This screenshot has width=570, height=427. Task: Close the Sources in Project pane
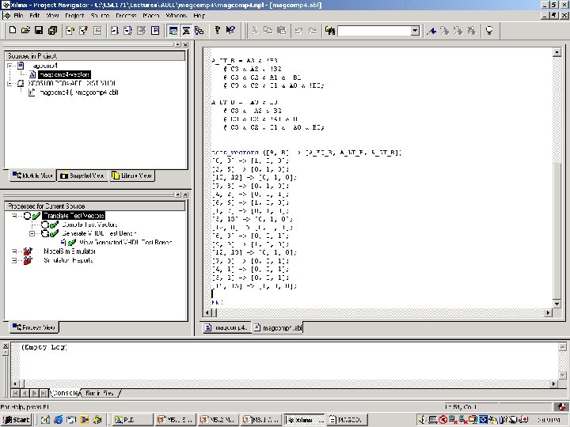point(185,44)
